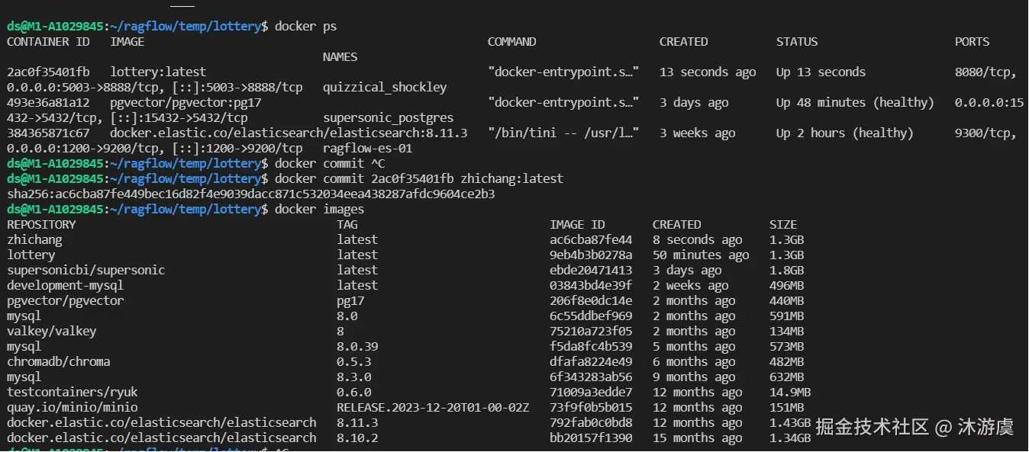This screenshot has height=452, width=1029.
Task: Click the valkey/valkey repository entry
Action: click(x=51, y=331)
